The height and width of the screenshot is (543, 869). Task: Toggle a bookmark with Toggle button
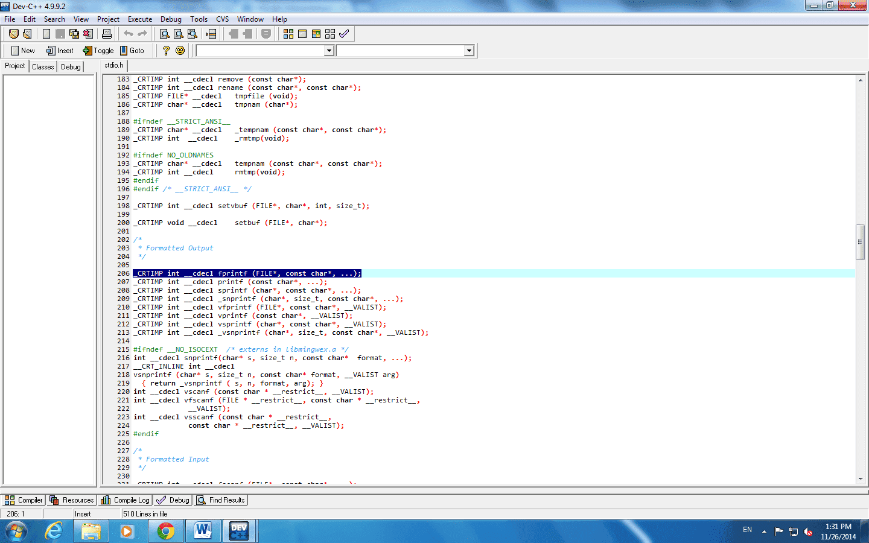click(x=98, y=51)
